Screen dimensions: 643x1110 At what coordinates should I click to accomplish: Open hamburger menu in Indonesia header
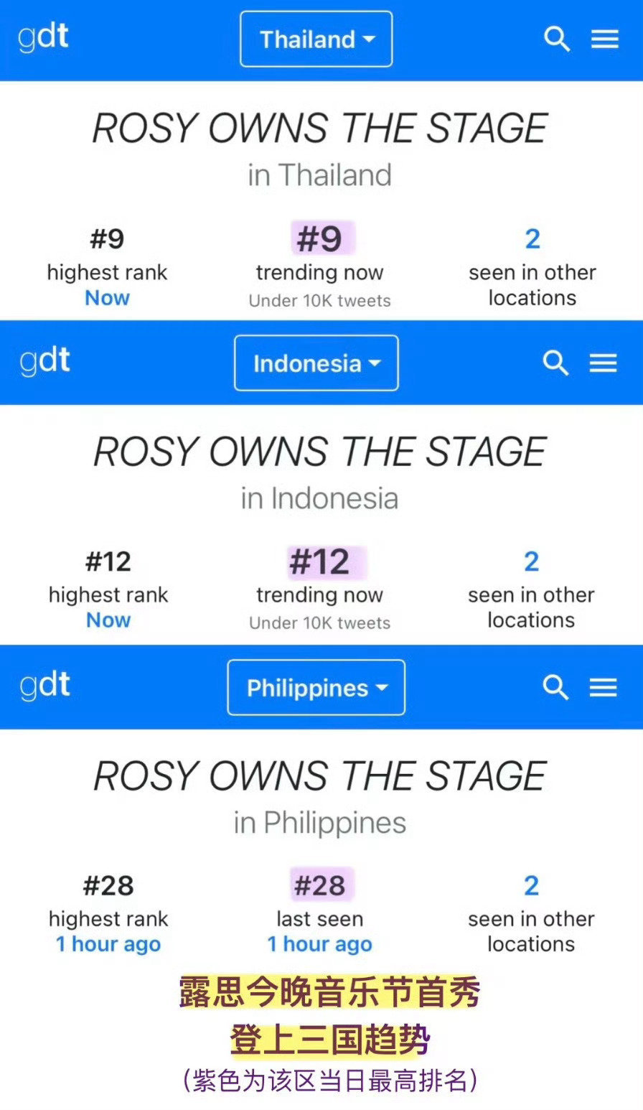(603, 363)
